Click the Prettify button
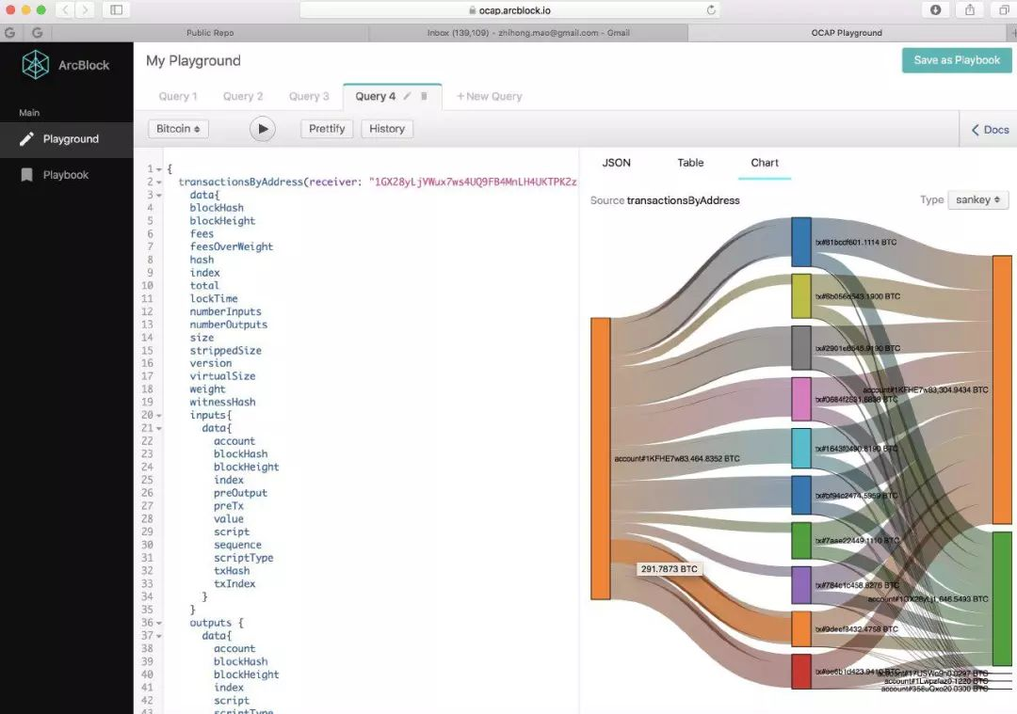The image size is (1017, 714). 327,129
